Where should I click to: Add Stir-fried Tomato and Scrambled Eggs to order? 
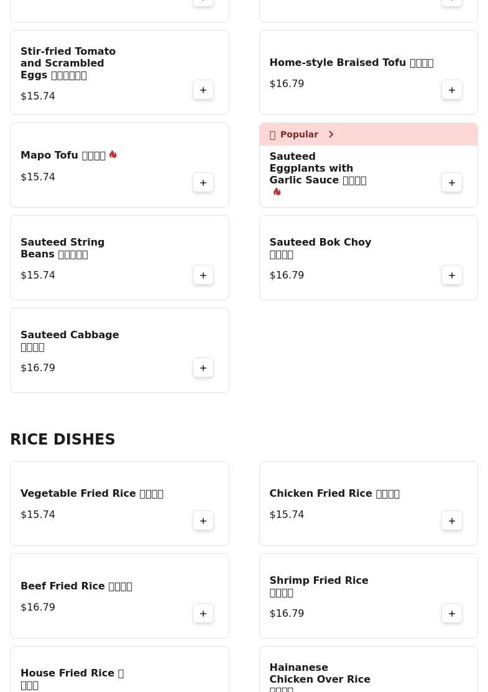(x=203, y=90)
